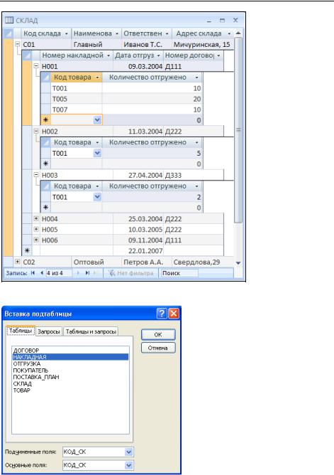Close the Вставка подтаблицы dialog
The image size is (334, 475).
[174, 314]
